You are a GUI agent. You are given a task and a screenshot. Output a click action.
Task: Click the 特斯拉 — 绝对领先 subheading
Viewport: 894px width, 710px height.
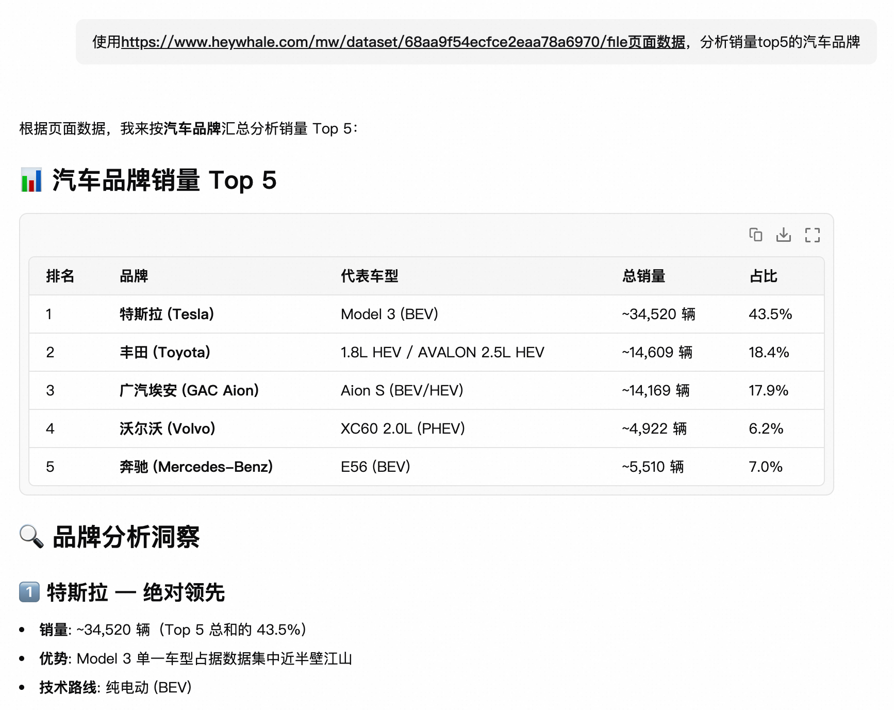click(136, 592)
